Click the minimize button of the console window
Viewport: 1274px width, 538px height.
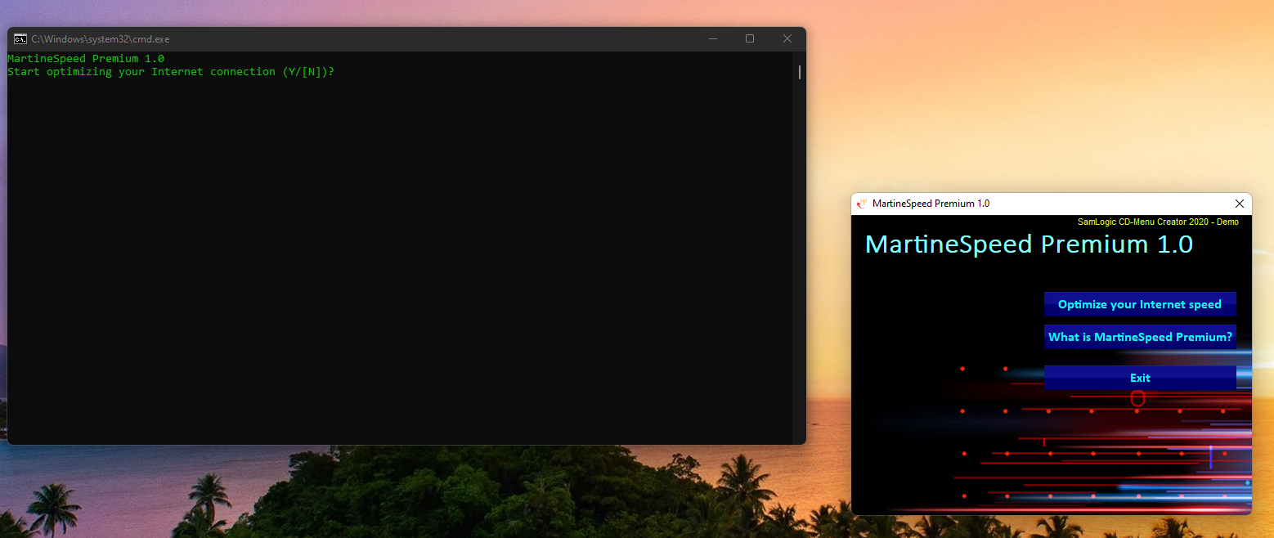[x=712, y=38]
